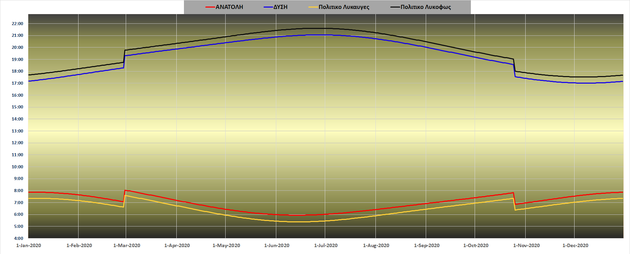Select the 18:00 vertical axis label
Screen dimensions: 630x254
point(18,71)
